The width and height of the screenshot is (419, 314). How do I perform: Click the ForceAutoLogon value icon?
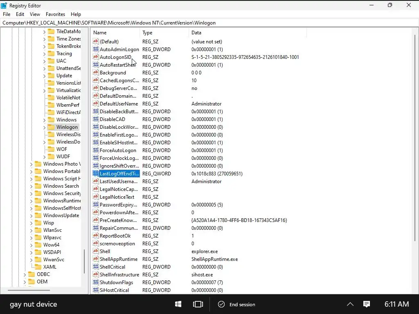(96, 150)
